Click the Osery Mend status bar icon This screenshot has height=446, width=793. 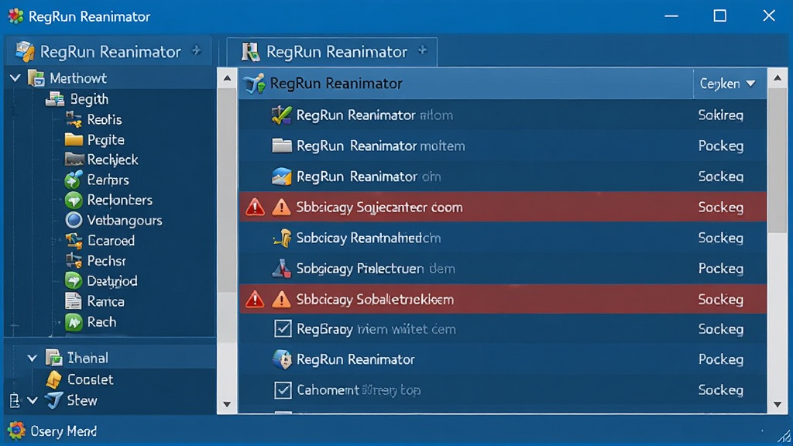pos(16,431)
